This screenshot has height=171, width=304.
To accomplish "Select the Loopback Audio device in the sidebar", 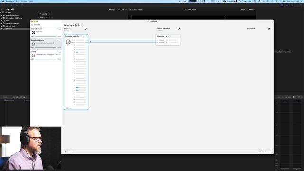I will pyautogui.click(x=46, y=44).
